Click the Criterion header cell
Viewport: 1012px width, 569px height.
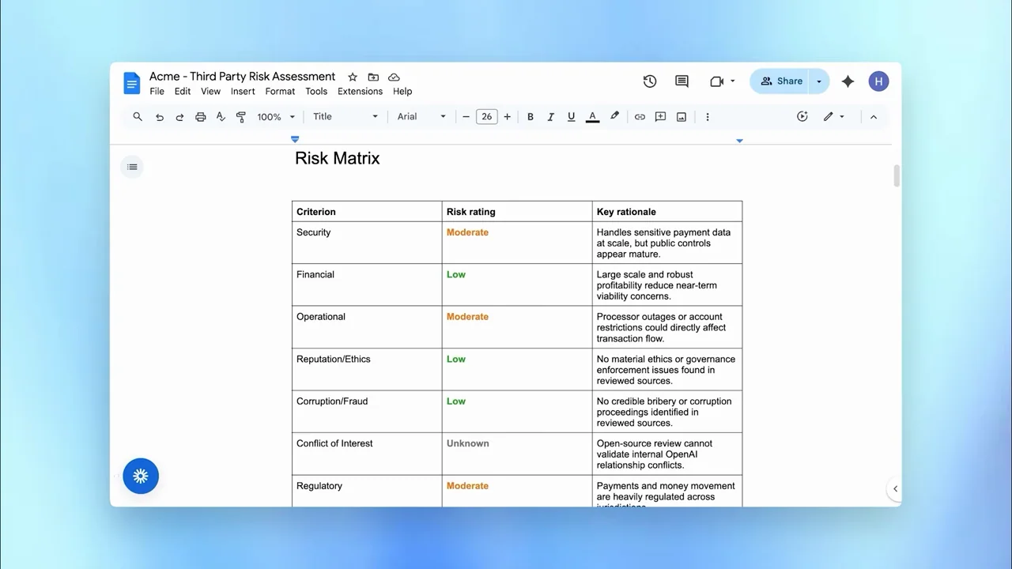367,212
